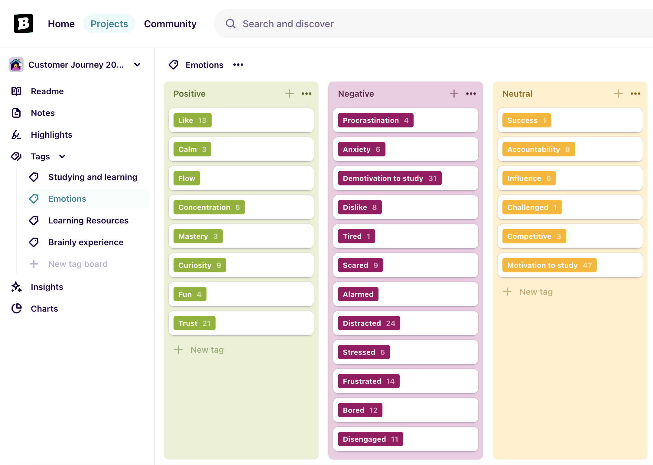
Task: Click the Demotivation to study 31 tag
Action: click(x=390, y=178)
